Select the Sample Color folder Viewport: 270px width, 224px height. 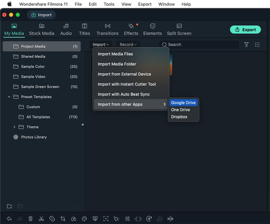(42, 67)
